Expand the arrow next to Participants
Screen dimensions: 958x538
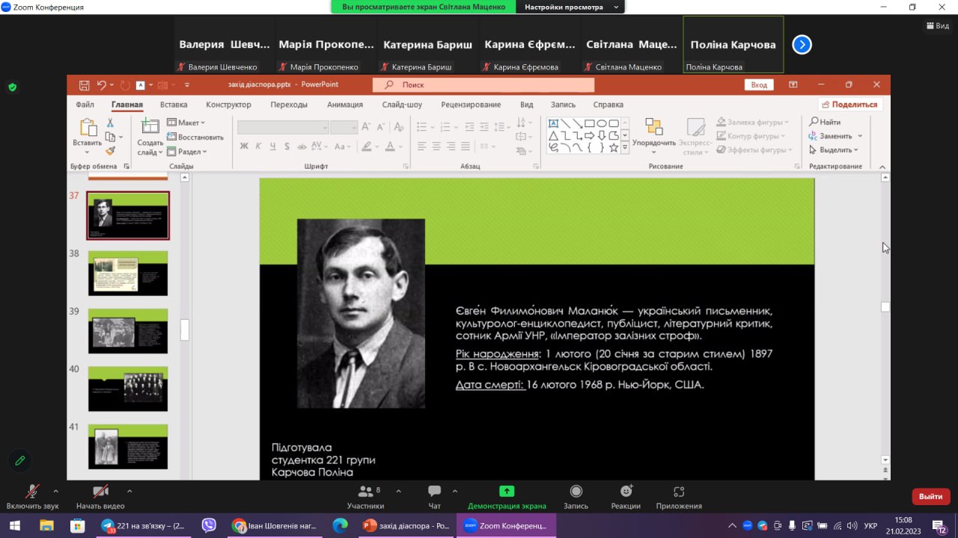click(x=398, y=491)
